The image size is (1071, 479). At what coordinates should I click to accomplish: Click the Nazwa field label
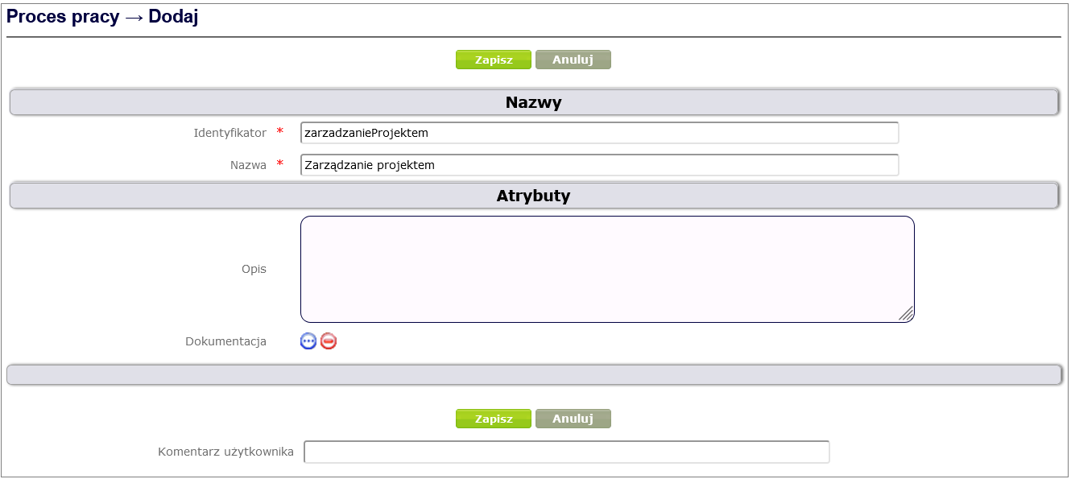point(248,165)
